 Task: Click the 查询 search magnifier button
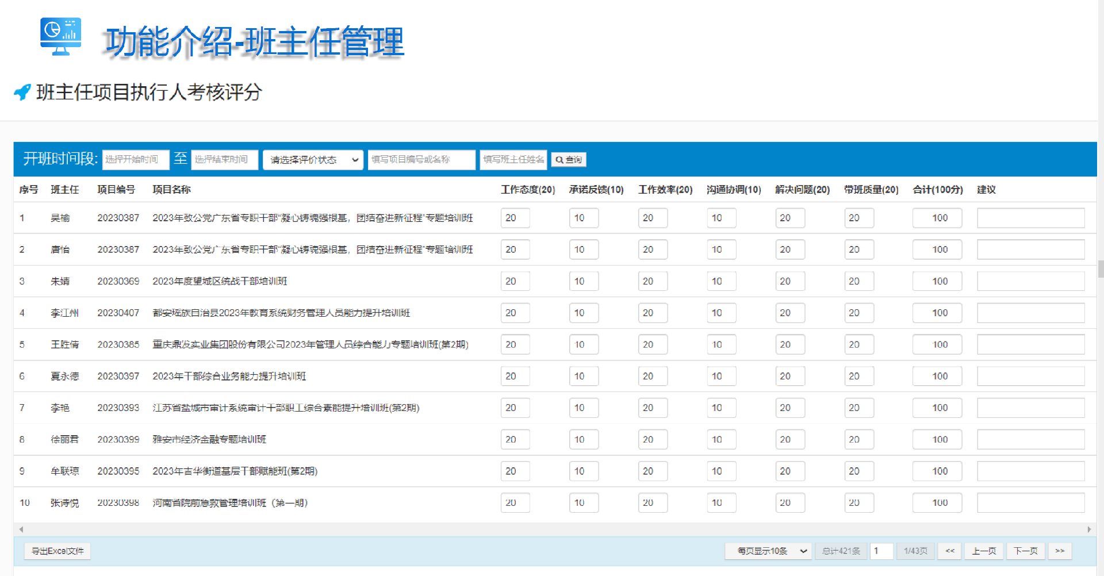click(x=568, y=160)
